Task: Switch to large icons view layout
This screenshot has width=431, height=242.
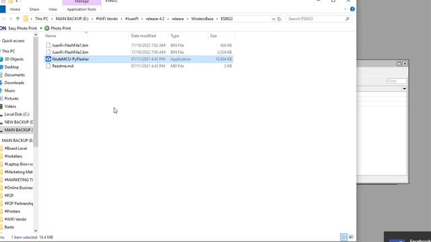Action: click(351, 237)
